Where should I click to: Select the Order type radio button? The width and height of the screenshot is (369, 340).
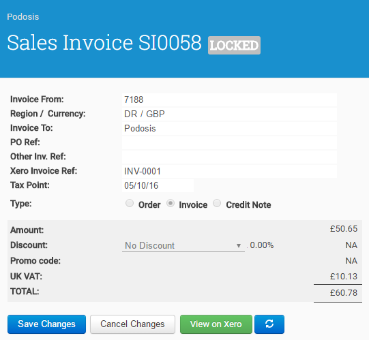(x=130, y=203)
